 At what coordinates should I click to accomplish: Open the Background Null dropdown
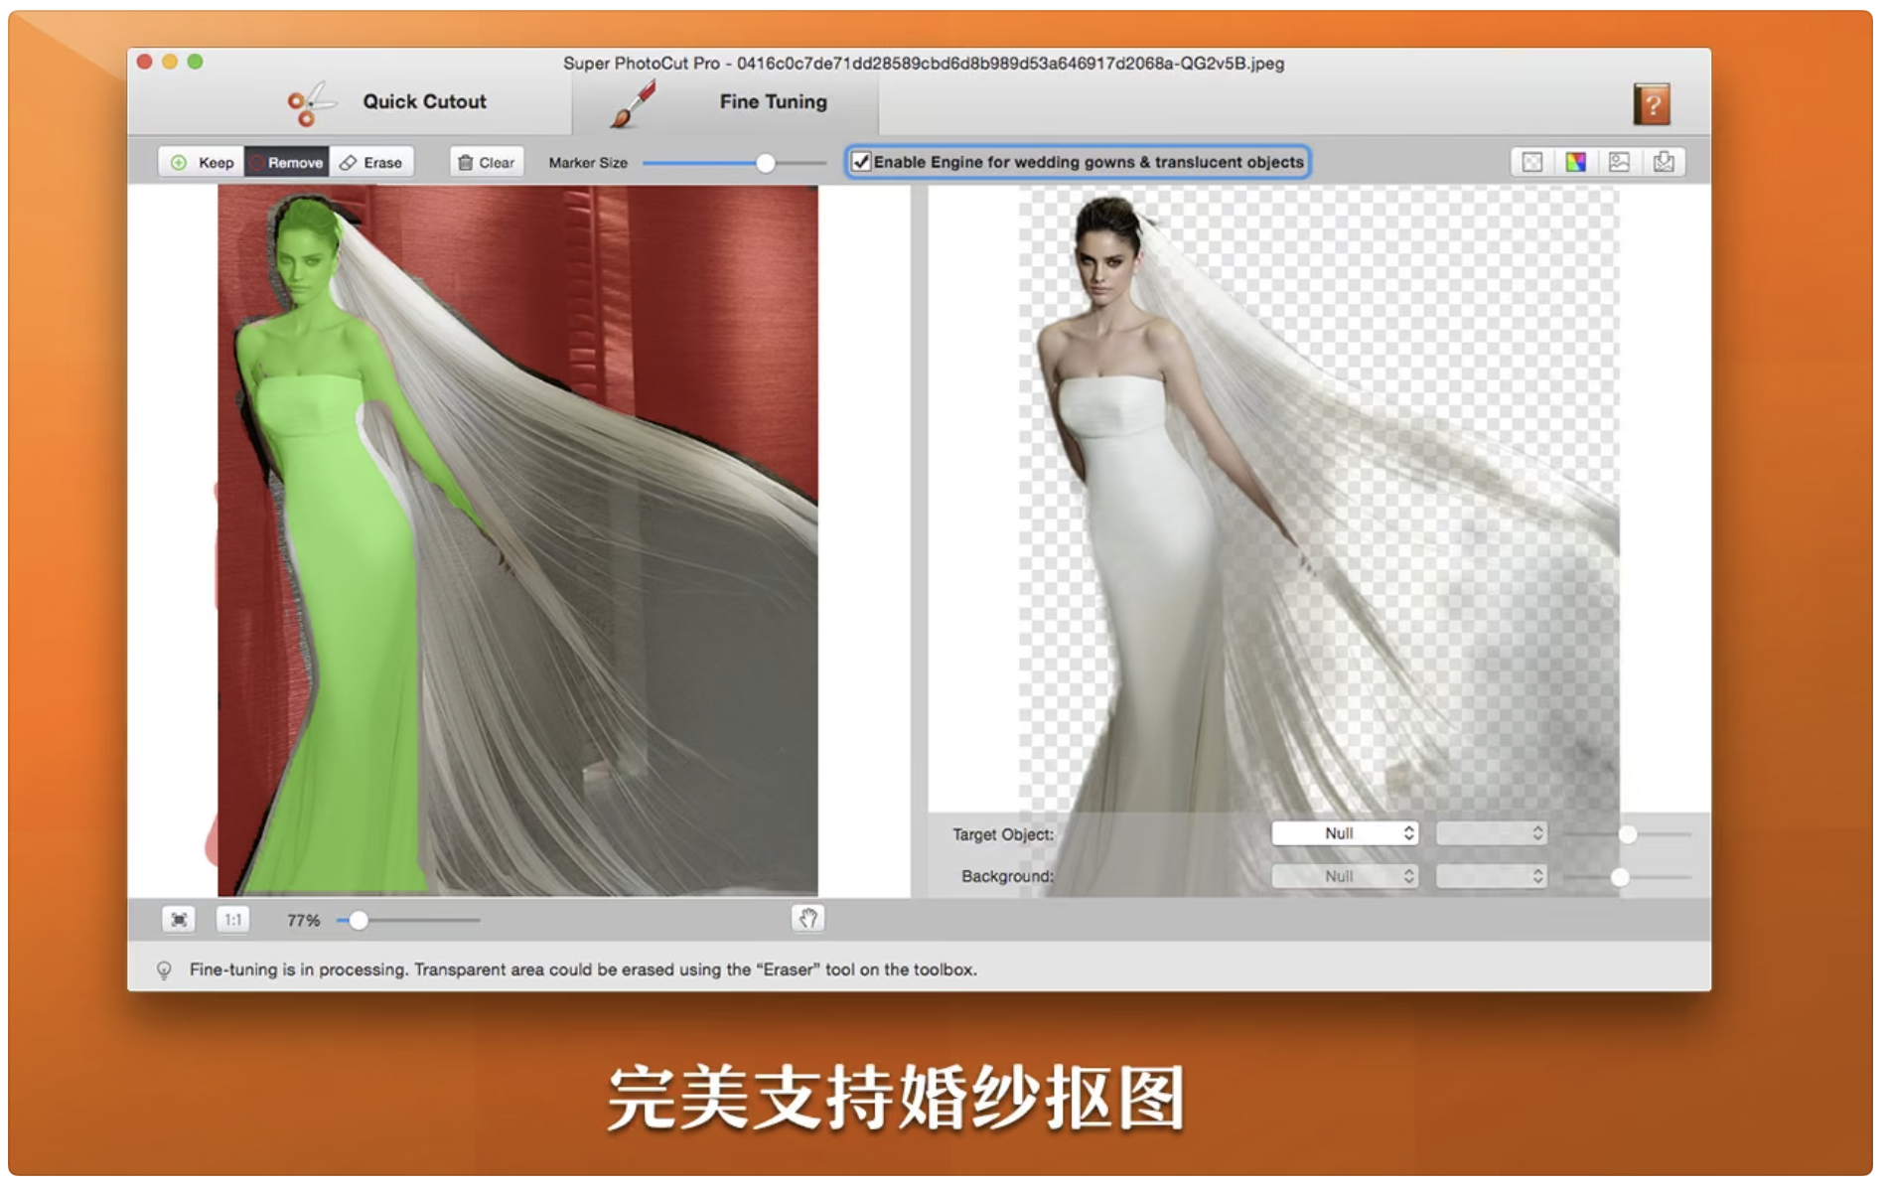pyautogui.click(x=1345, y=876)
